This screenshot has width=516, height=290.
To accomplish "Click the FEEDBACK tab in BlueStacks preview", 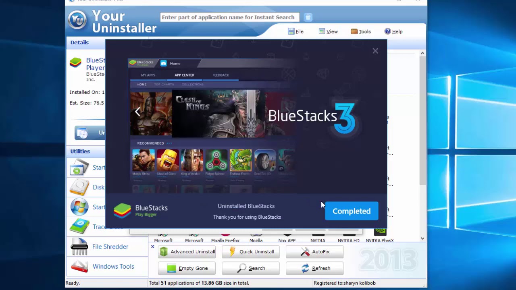I will pyautogui.click(x=221, y=75).
